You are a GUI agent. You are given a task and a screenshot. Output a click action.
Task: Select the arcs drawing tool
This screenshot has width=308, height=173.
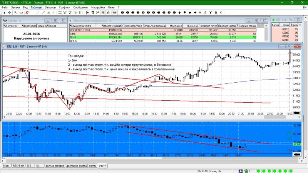tap(75, 13)
